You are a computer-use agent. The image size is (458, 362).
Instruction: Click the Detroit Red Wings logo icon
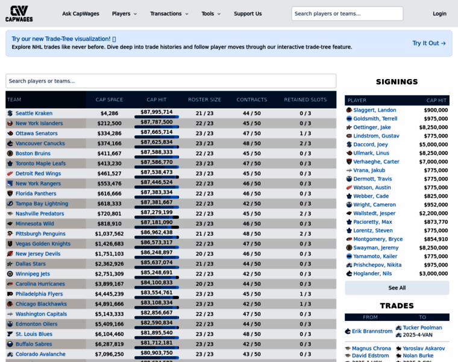pos(10,174)
